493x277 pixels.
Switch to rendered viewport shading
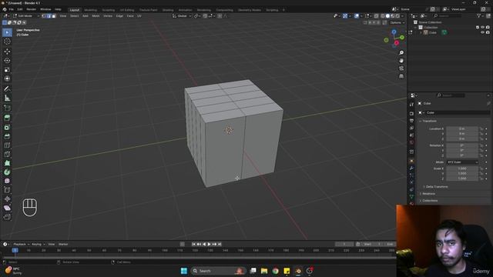(397, 15)
